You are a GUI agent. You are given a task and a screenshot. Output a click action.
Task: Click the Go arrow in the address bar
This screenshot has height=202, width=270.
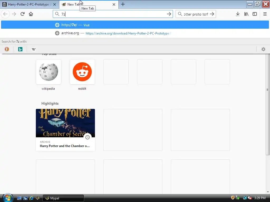169,14
